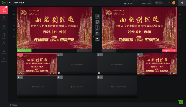Start recording with the Record icon
Image resolution: width=186 pixels, height=107 pixels.
(x=4, y=18)
